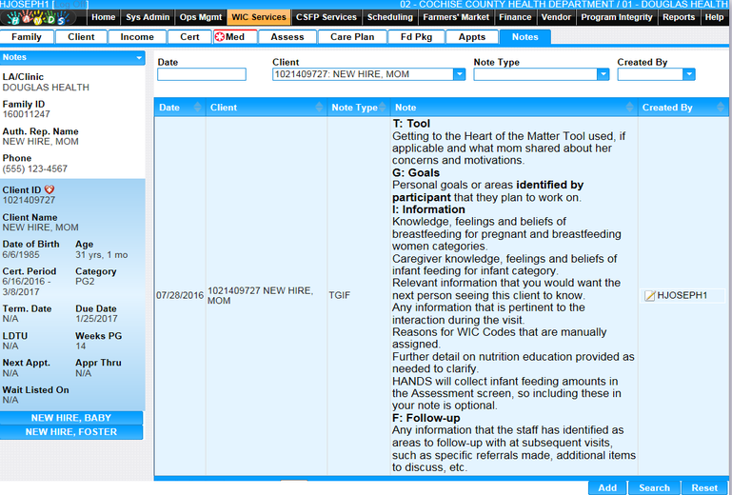Open the Program Integrity menu
Screen dimensions: 732x495
point(617,17)
